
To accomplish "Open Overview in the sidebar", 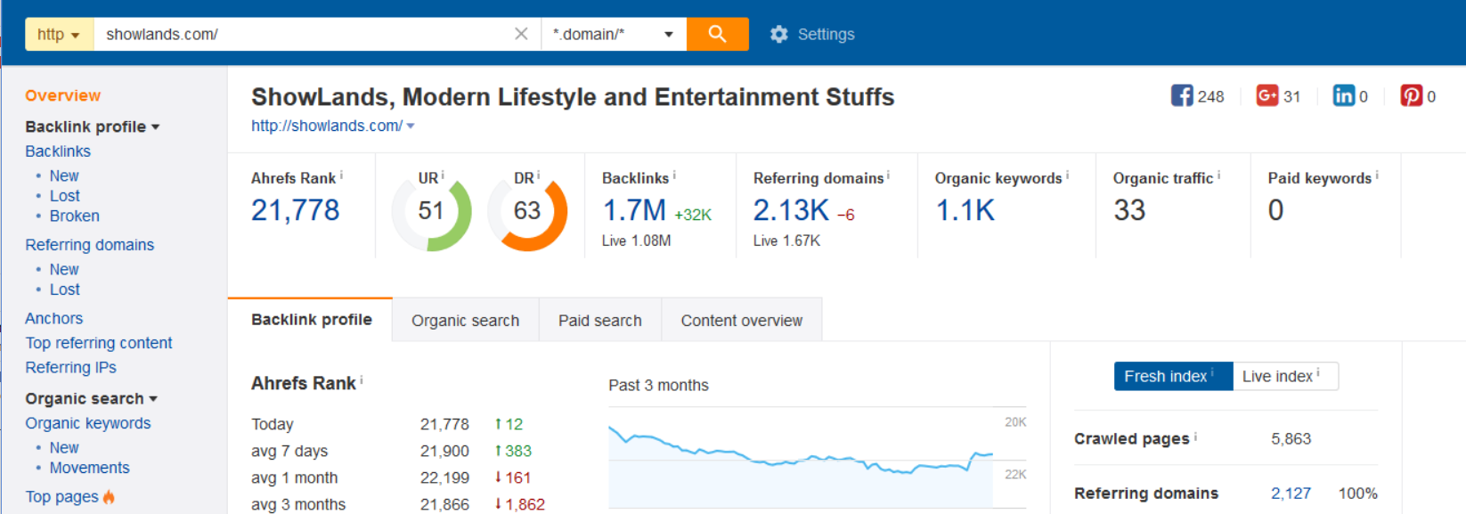I will (x=62, y=95).
